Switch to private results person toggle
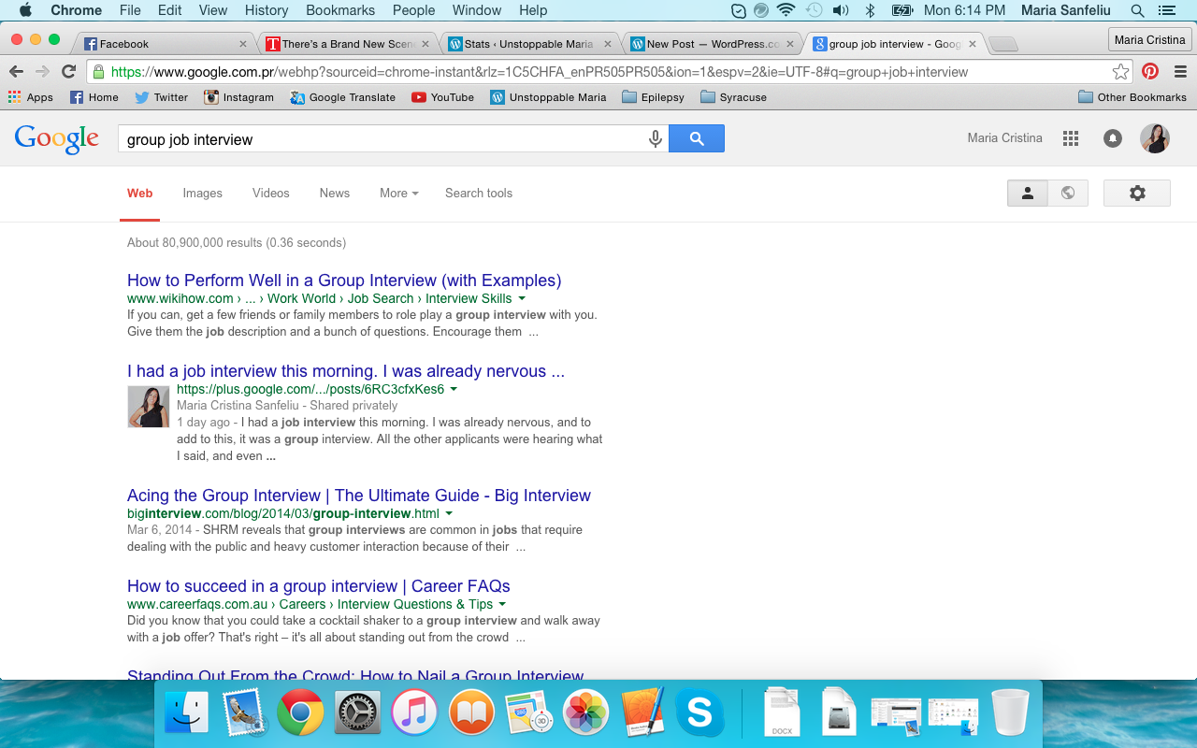The image size is (1197, 748). coord(1027,194)
